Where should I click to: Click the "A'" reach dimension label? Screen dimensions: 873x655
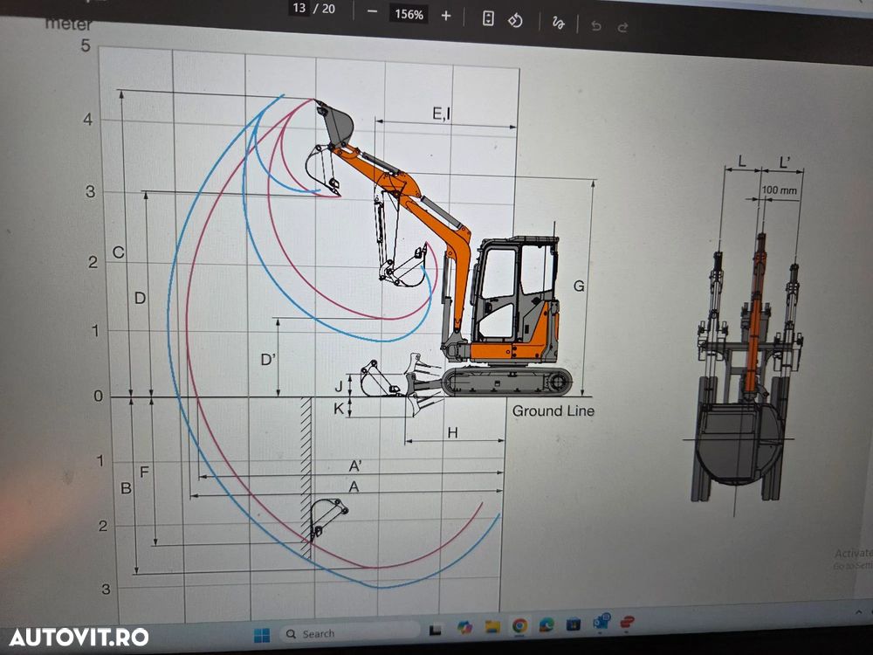[x=356, y=465]
